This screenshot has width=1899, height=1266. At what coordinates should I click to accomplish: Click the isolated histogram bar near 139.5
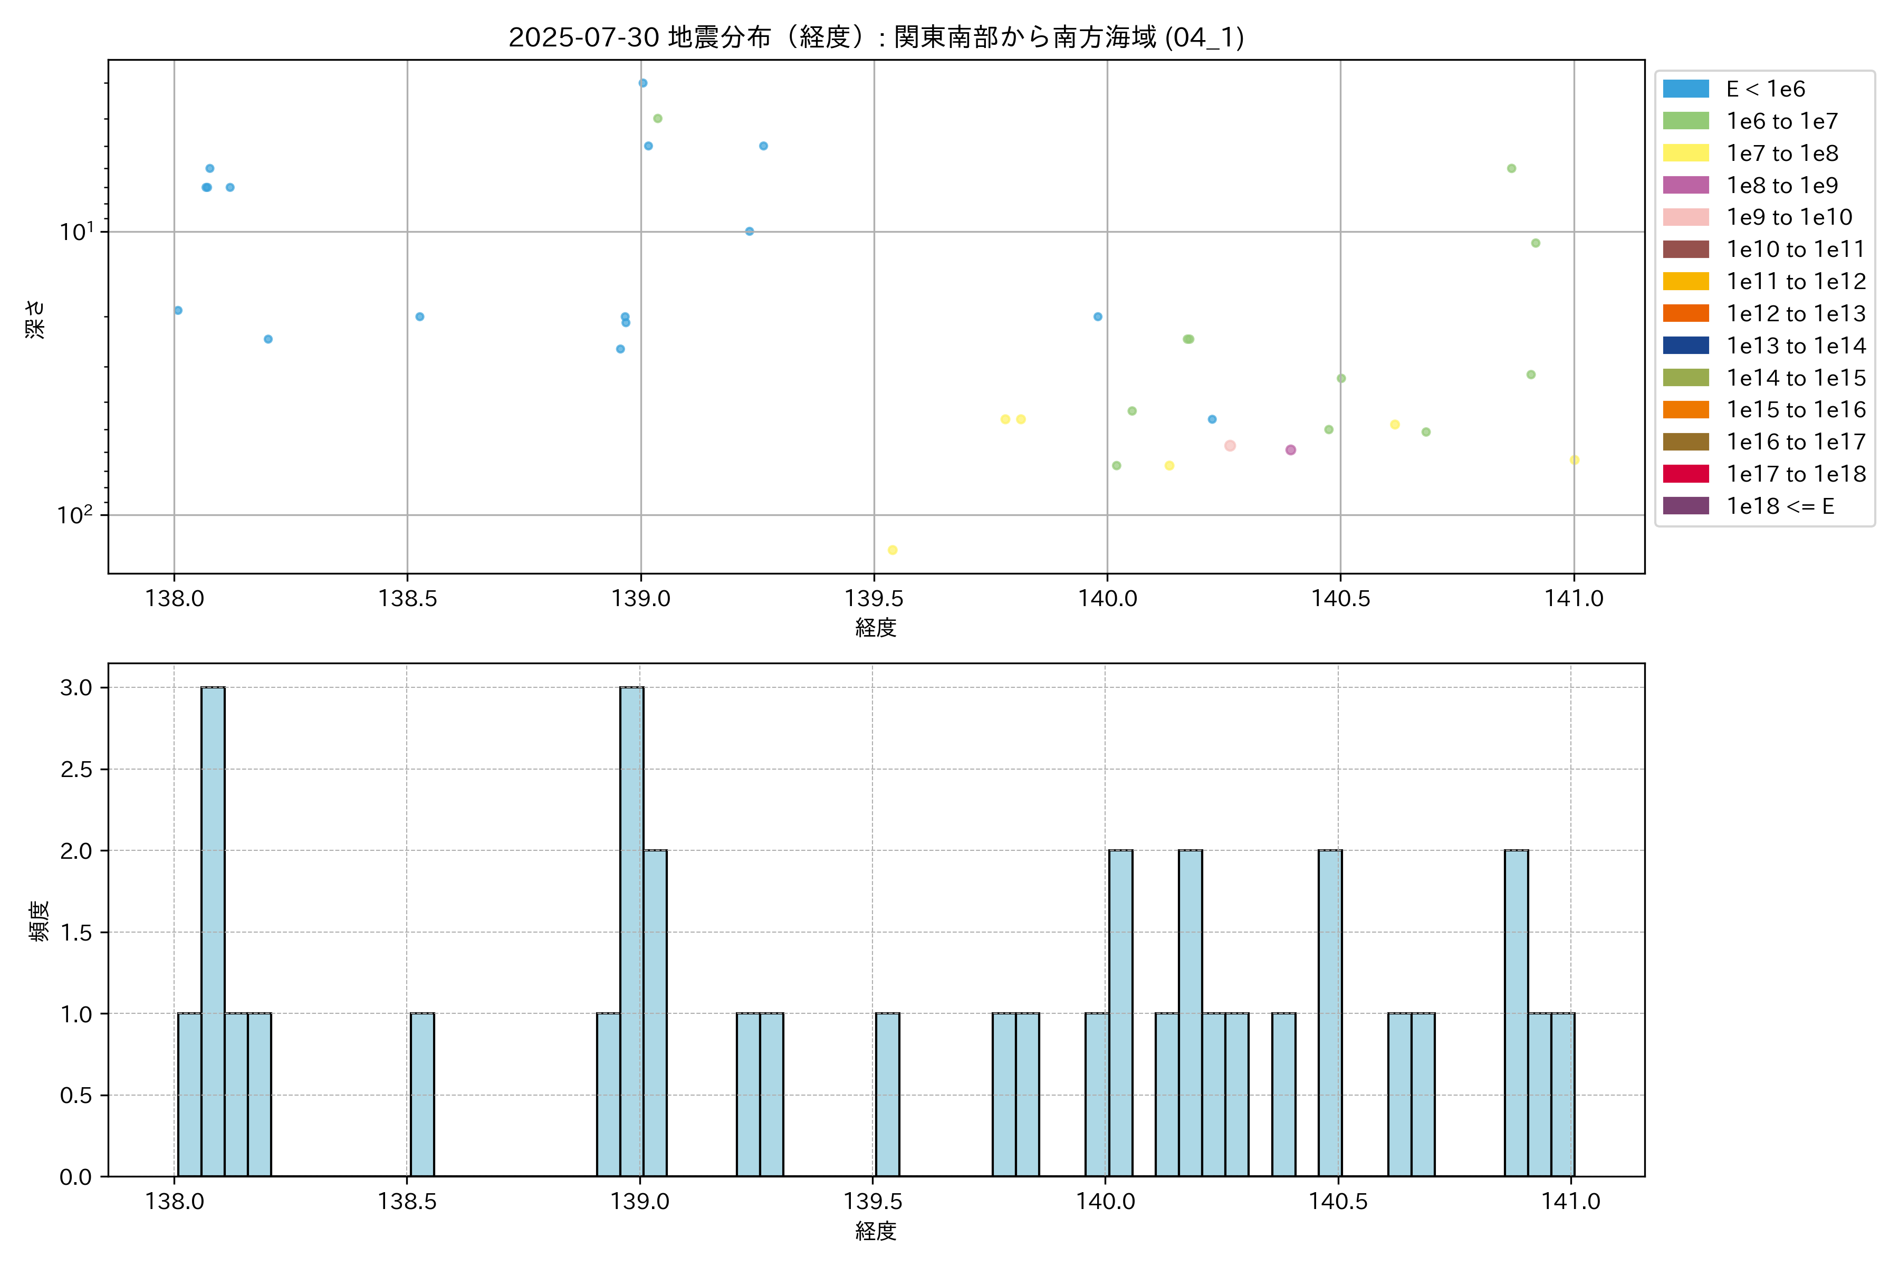887,1094
